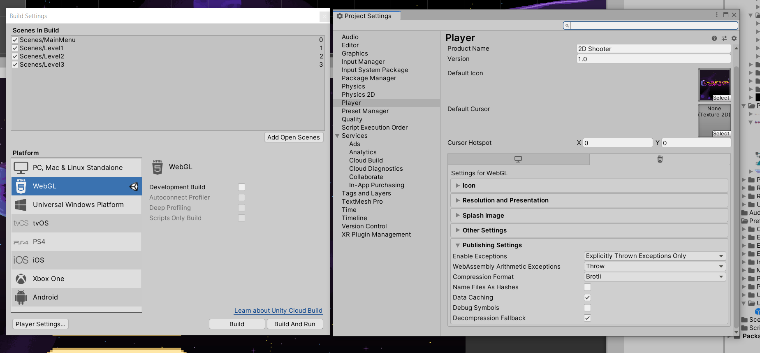Open XR Plugin Management settings
The image size is (760, 353).
point(376,235)
